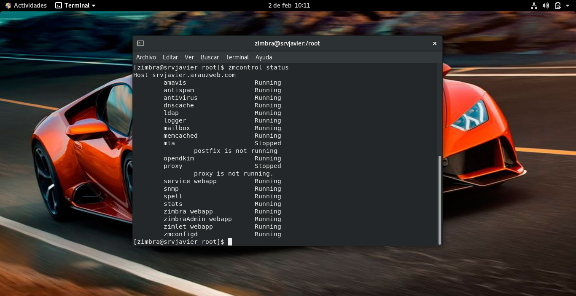Open the Ver menu
Screen dimensions: 576x296
pyautogui.click(x=189, y=57)
